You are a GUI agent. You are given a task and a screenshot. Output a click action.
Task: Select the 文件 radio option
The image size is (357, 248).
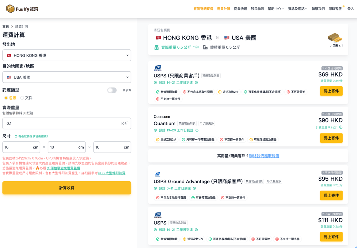tap(22, 98)
